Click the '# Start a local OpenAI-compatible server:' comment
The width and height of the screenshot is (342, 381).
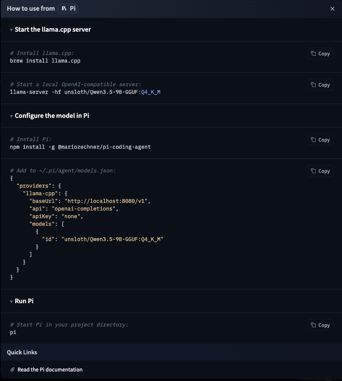pyautogui.click(x=75, y=85)
